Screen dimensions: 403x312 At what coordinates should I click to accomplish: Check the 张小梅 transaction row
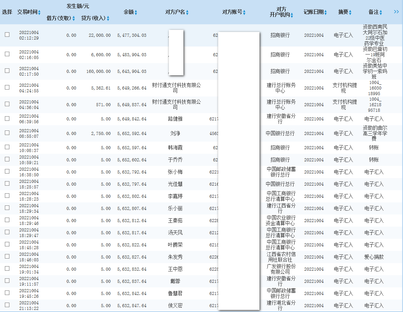7,171
